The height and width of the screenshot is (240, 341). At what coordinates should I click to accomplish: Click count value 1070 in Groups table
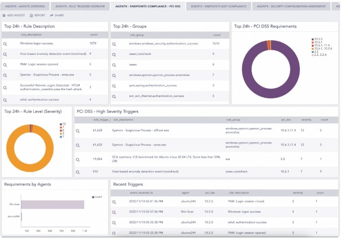click(216, 43)
